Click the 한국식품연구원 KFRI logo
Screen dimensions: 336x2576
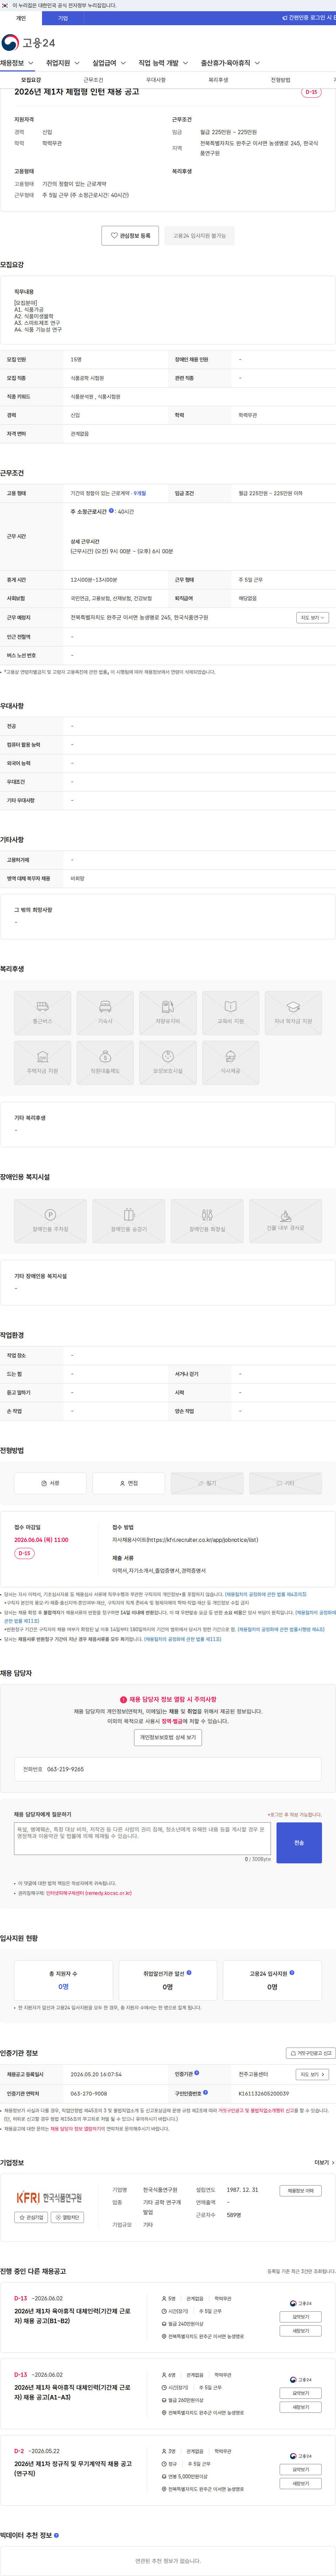click(x=49, y=2198)
